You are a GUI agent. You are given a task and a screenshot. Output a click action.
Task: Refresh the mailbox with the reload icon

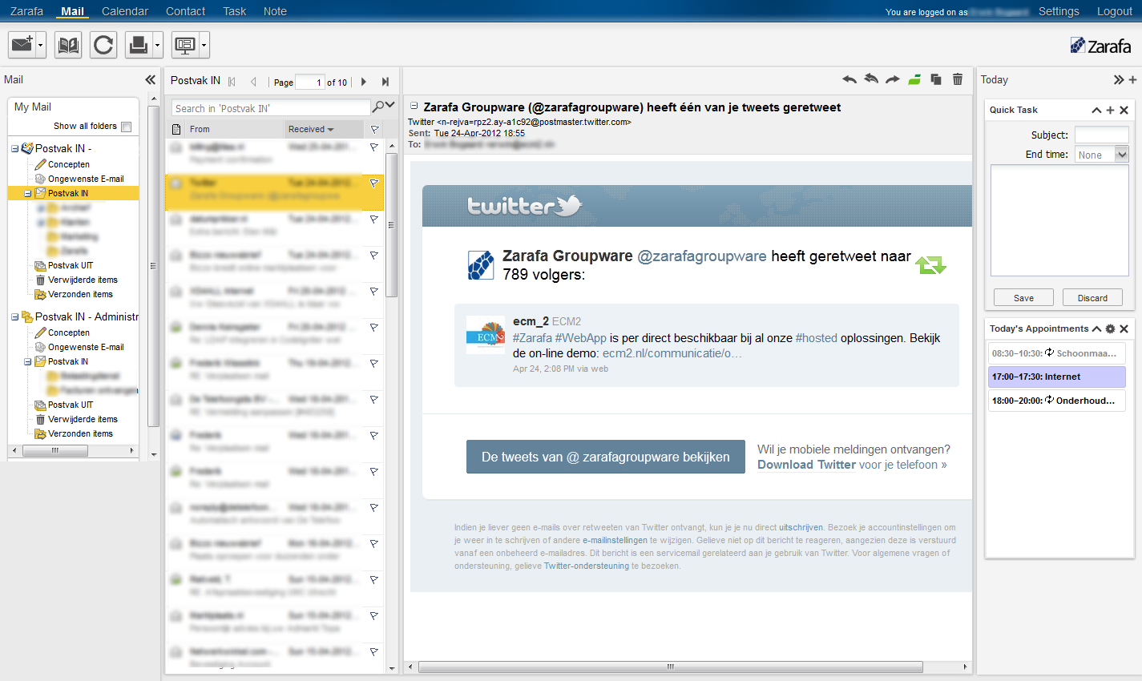103,45
